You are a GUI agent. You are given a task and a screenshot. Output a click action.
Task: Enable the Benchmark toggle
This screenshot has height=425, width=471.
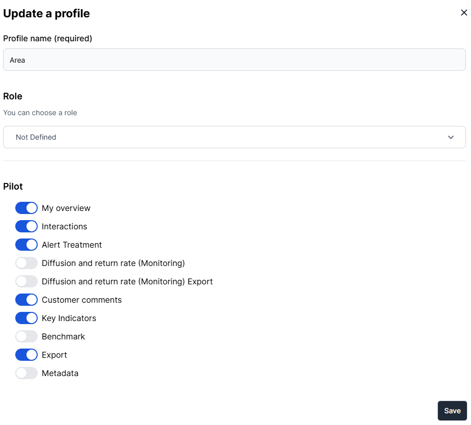tap(26, 336)
